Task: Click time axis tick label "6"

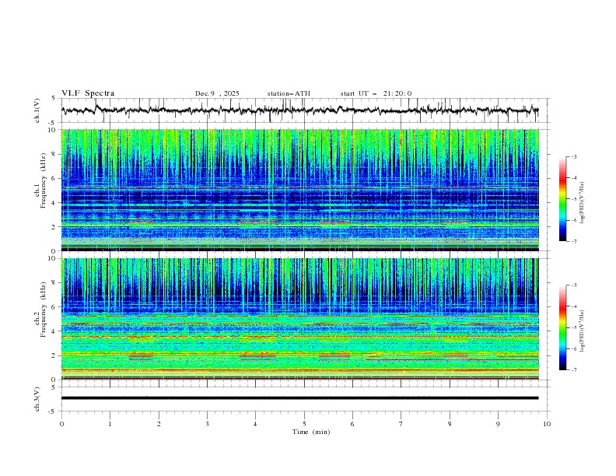Action: pyautogui.click(x=353, y=424)
